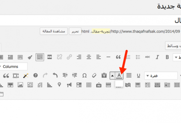
Task: Toggle the toolbar kitchen sink button
Action: [40, 57]
